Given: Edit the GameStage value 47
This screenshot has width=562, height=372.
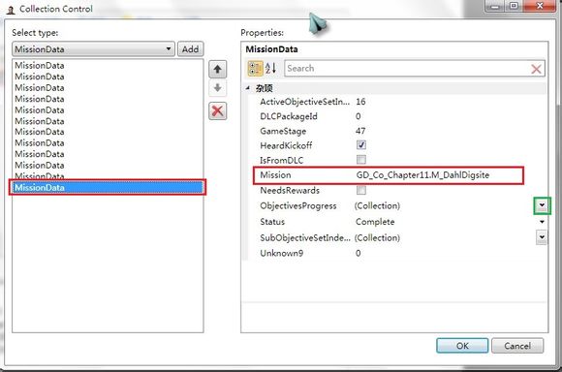Looking at the screenshot, I should pyautogui.click(x=360, y=131).
